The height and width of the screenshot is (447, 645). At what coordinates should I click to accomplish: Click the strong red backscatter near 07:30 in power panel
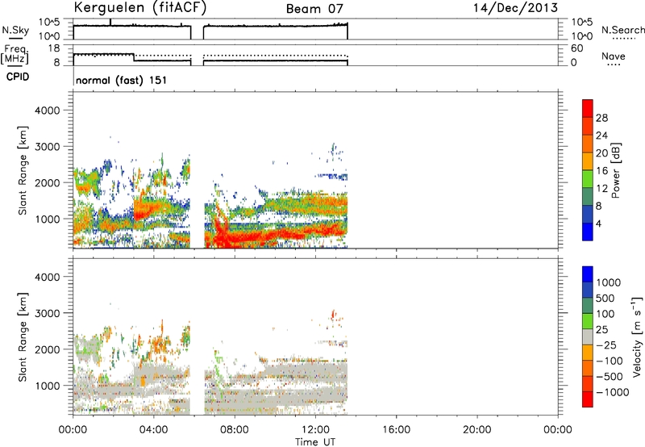[223, 237]
